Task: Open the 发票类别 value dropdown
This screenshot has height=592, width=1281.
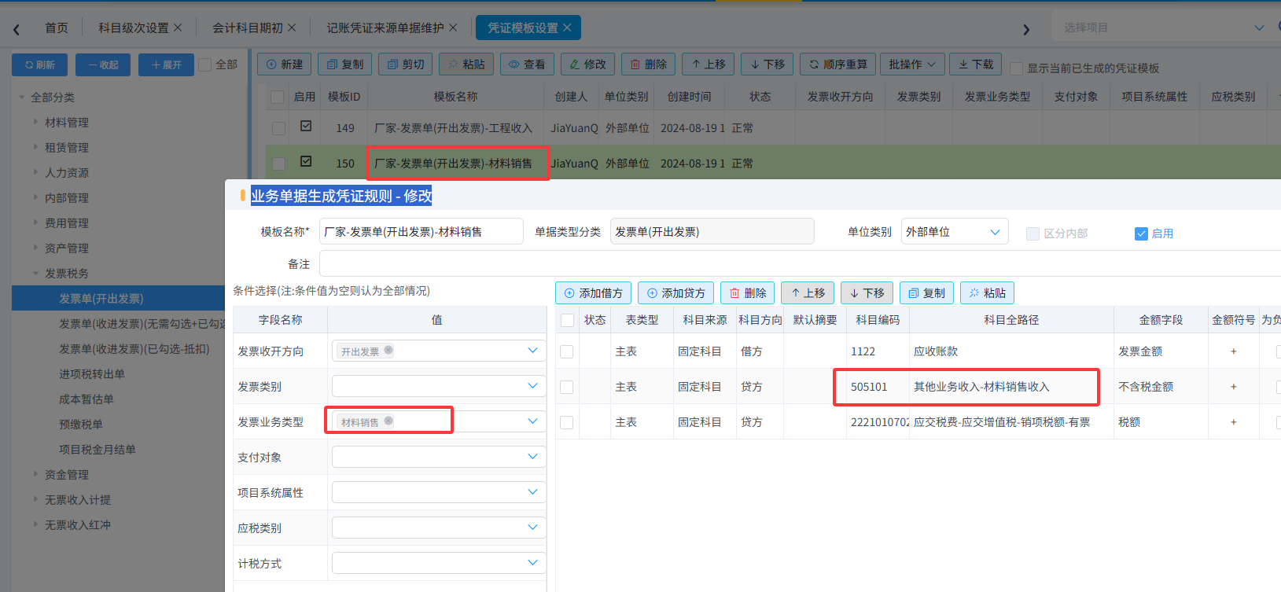Action: 437,386
